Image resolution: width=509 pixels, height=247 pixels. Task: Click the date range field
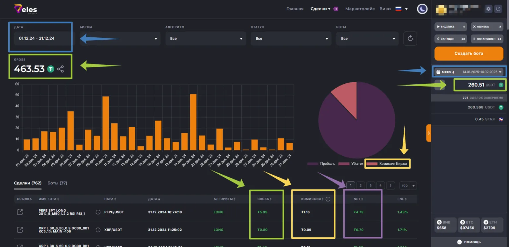(40, 38)
